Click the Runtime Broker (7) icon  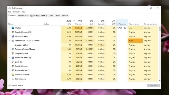tap(13, 70)
